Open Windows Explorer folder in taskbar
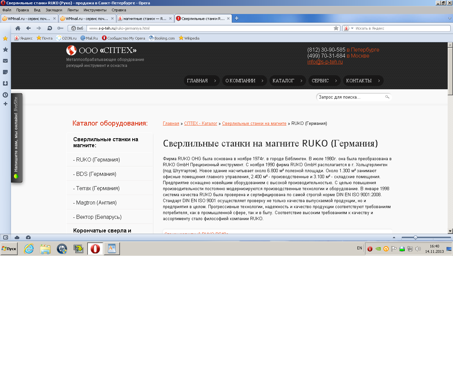The height and width of the screenshot is (375, 453). click(45, 249)
